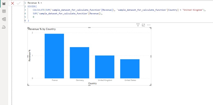Switch to the Table data view
Viewport: 213px width, 105px height.
point(4,11)
